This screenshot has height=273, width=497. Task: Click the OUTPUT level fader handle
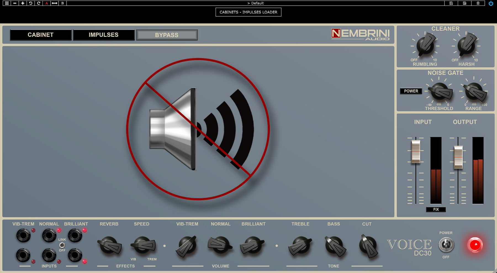(x=458, y=157)
